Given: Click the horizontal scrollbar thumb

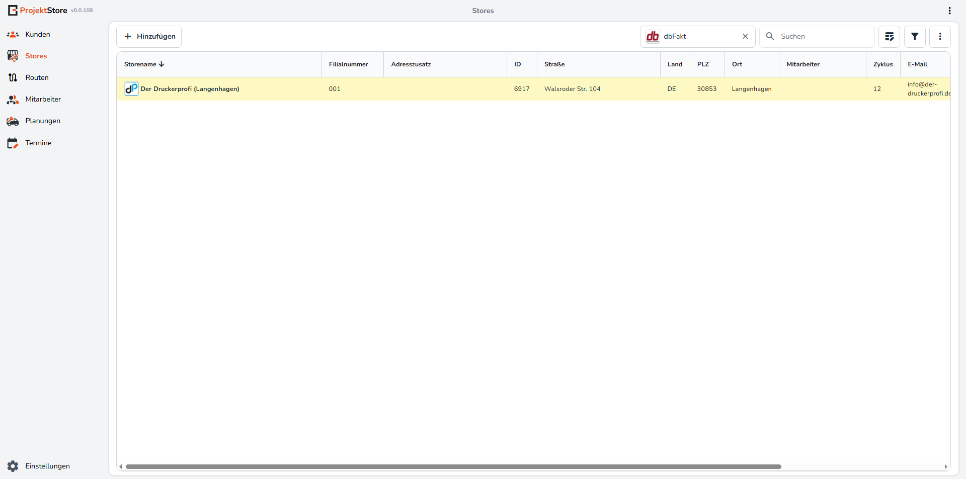Looking at the screenshot, I should pyautogui.click(x=453, y=466).
